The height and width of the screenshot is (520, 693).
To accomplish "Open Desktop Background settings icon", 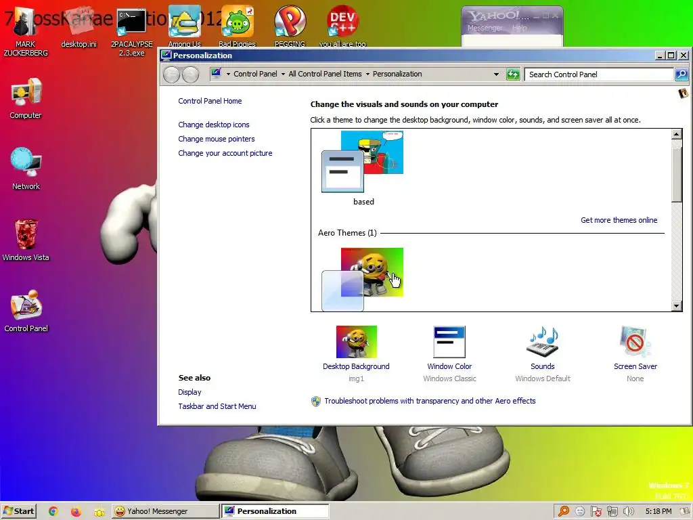I will click(x=356, y=342).
